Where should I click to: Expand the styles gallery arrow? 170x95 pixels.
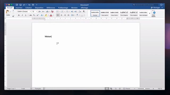pyautogui.click(x=150, y=13)
